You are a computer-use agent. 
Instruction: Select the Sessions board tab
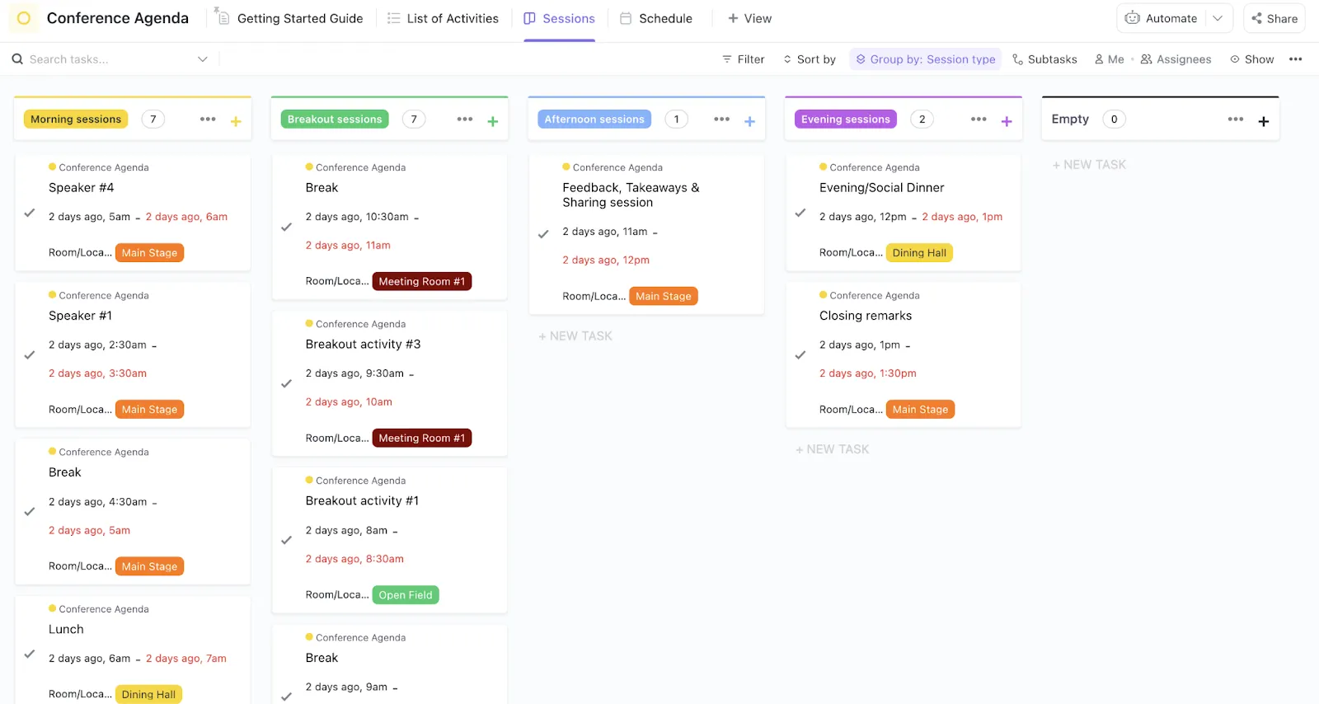[559, 18]
